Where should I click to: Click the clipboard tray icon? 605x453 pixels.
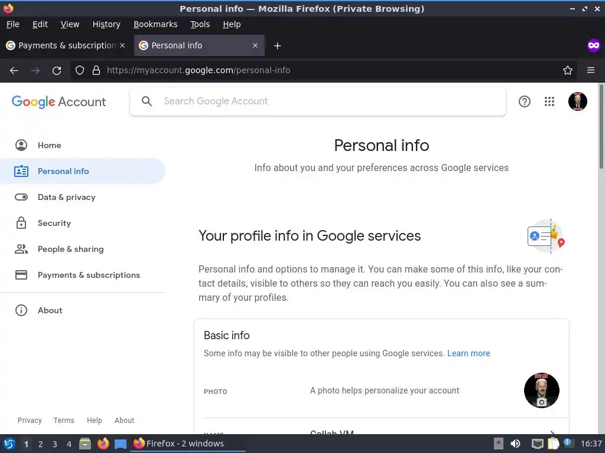coord(553,444)
